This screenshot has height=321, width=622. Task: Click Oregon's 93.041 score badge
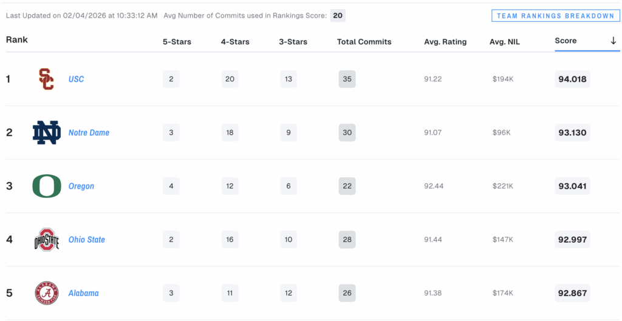click(x=572, y=186)
